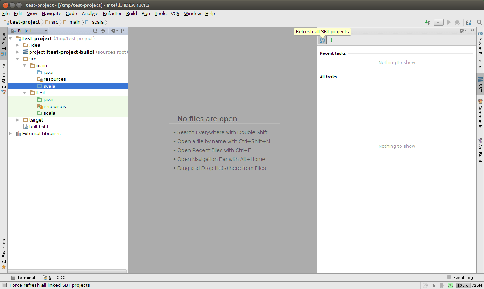The height and width of the screenshot is (289, 484).
Task: Click the green plus to add SBT project
Action: 331,40
